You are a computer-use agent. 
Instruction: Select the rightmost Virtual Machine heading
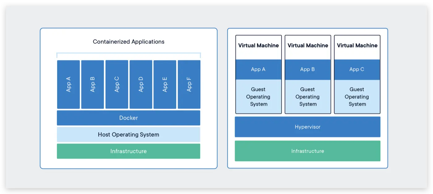tap(357, 45)
